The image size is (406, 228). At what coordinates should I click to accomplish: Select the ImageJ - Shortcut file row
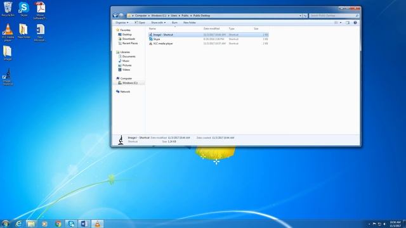[x=209, y=35]
